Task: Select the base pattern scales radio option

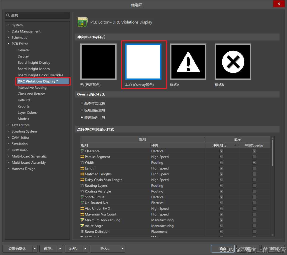Action: tap(82, 103)
